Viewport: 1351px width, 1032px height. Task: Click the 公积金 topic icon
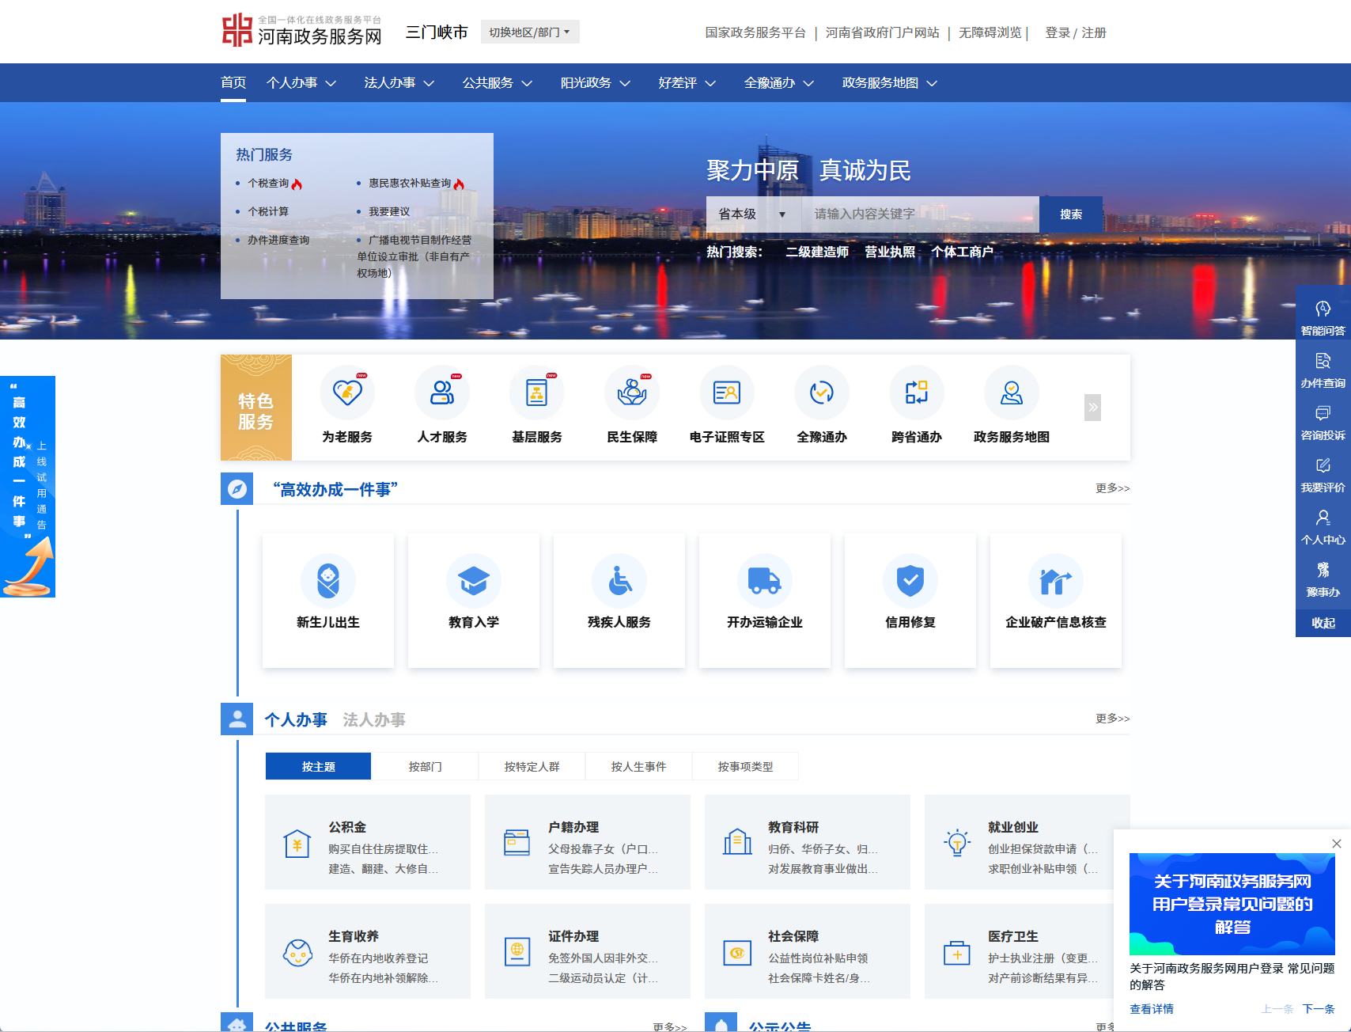click(297, 844)
